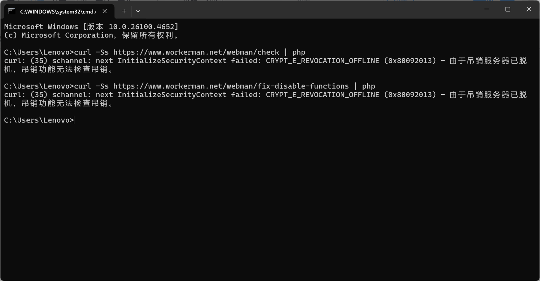The image size is (540, 281).
Task: Close the terminal window
Action: click(x=529, y=9)
